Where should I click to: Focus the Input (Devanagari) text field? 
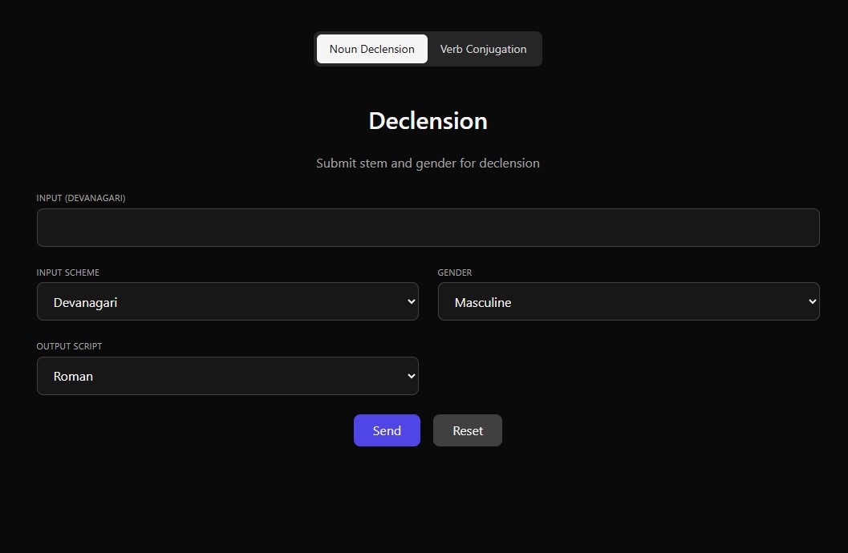click(x=428, y=228)
